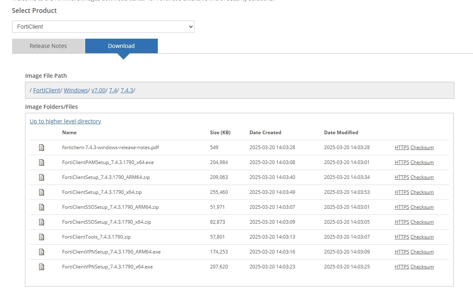The width and height of the screenshot is (473, 293).
Task: Click created date 2025-03-20 14:03:16
Action: (272, 252)
